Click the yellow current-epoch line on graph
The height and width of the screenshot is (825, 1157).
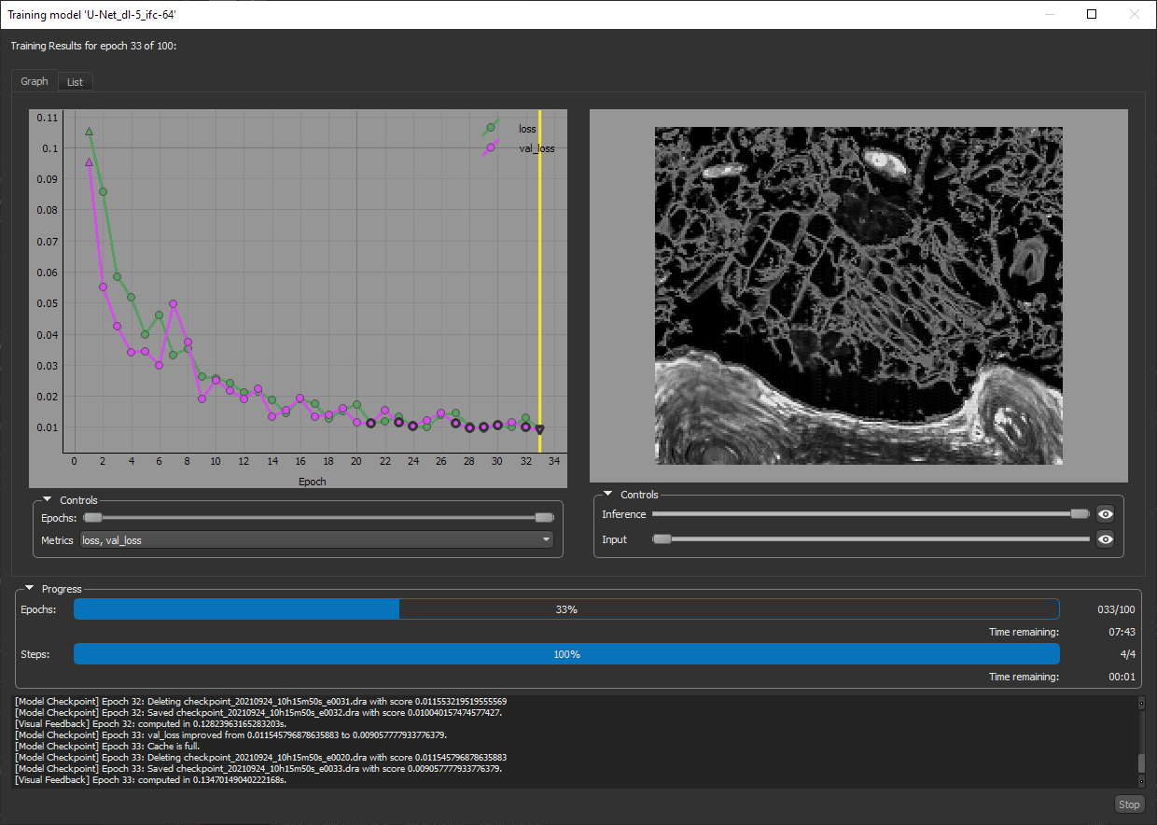(x=539, y=280)
